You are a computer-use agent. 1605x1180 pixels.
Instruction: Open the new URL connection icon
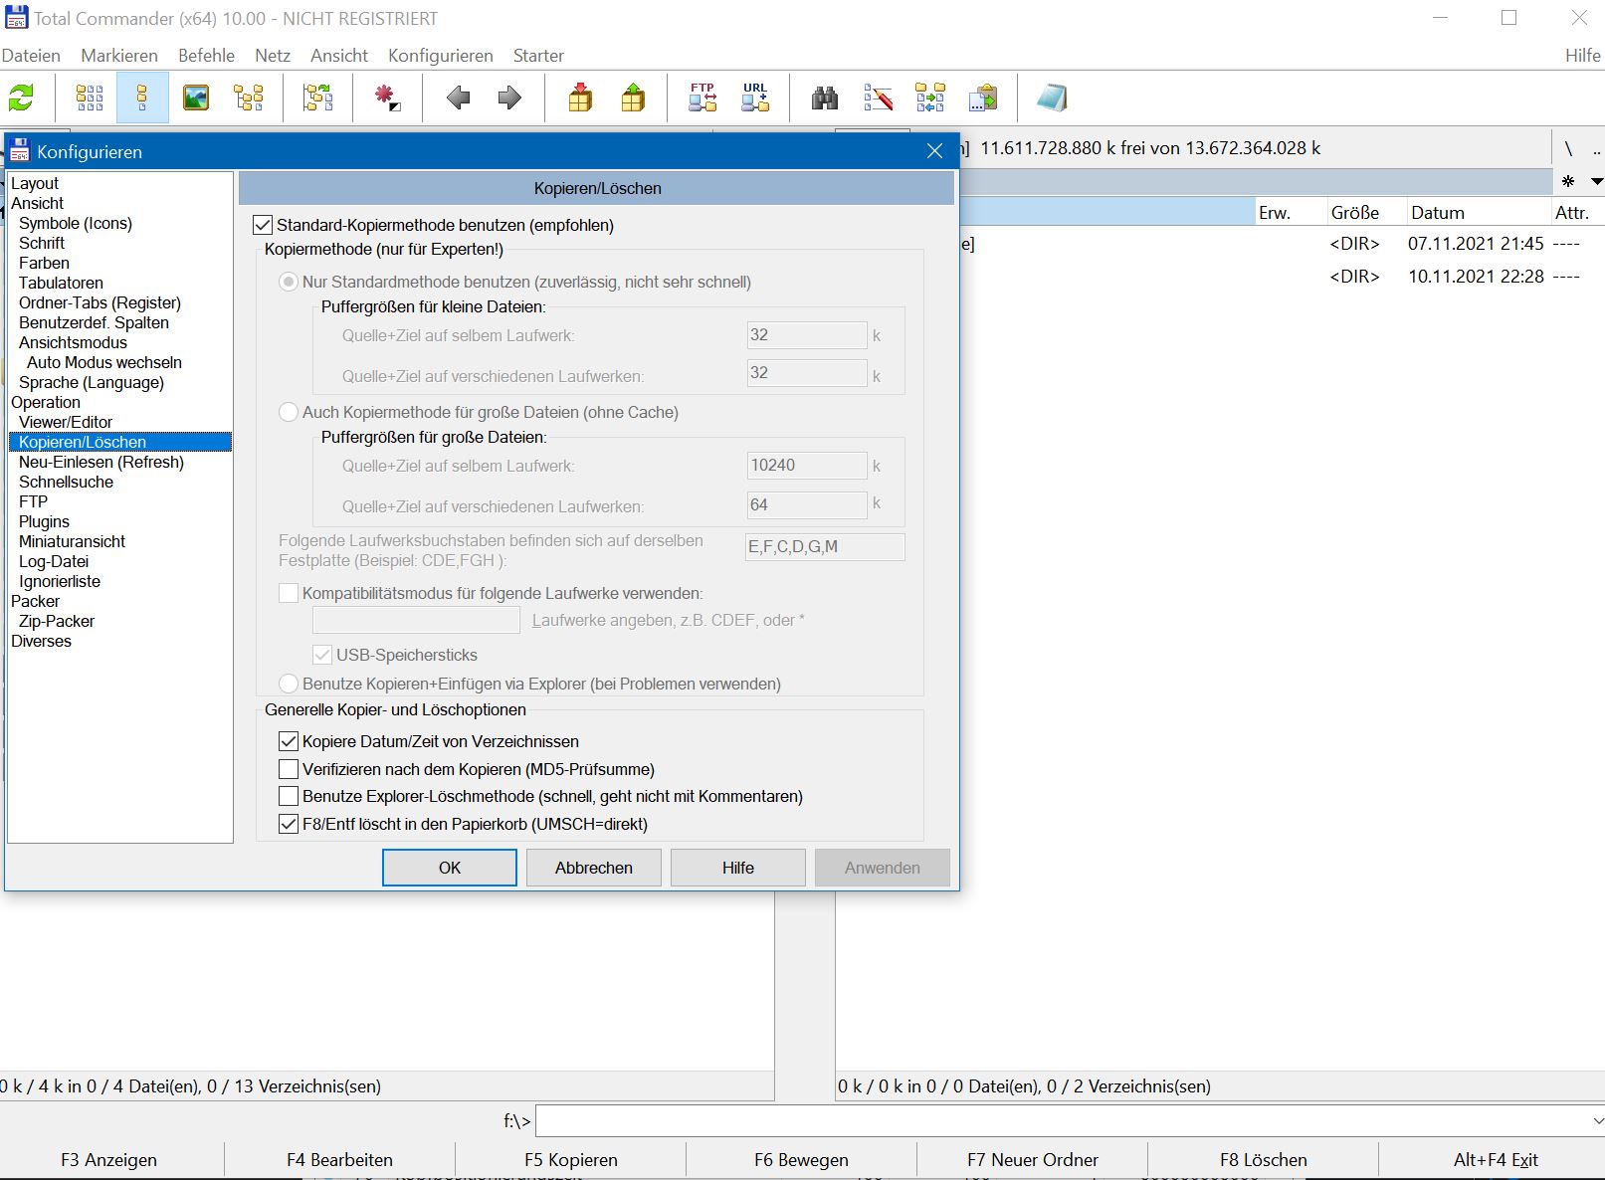click(755, 98)
